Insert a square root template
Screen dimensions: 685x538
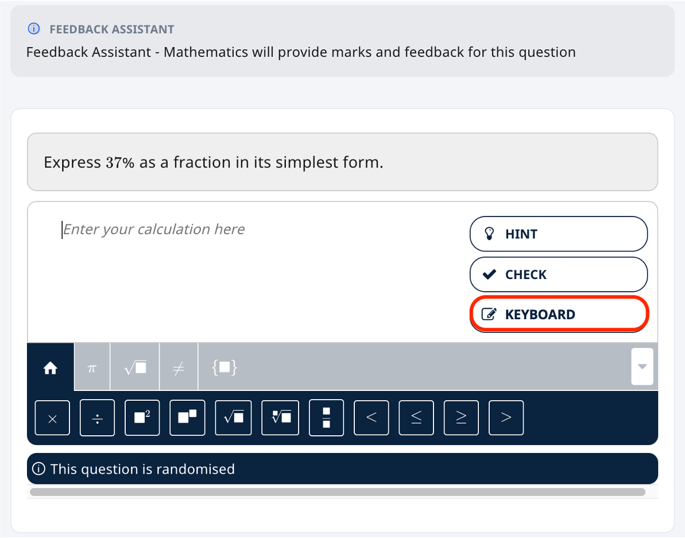[233, 417]
